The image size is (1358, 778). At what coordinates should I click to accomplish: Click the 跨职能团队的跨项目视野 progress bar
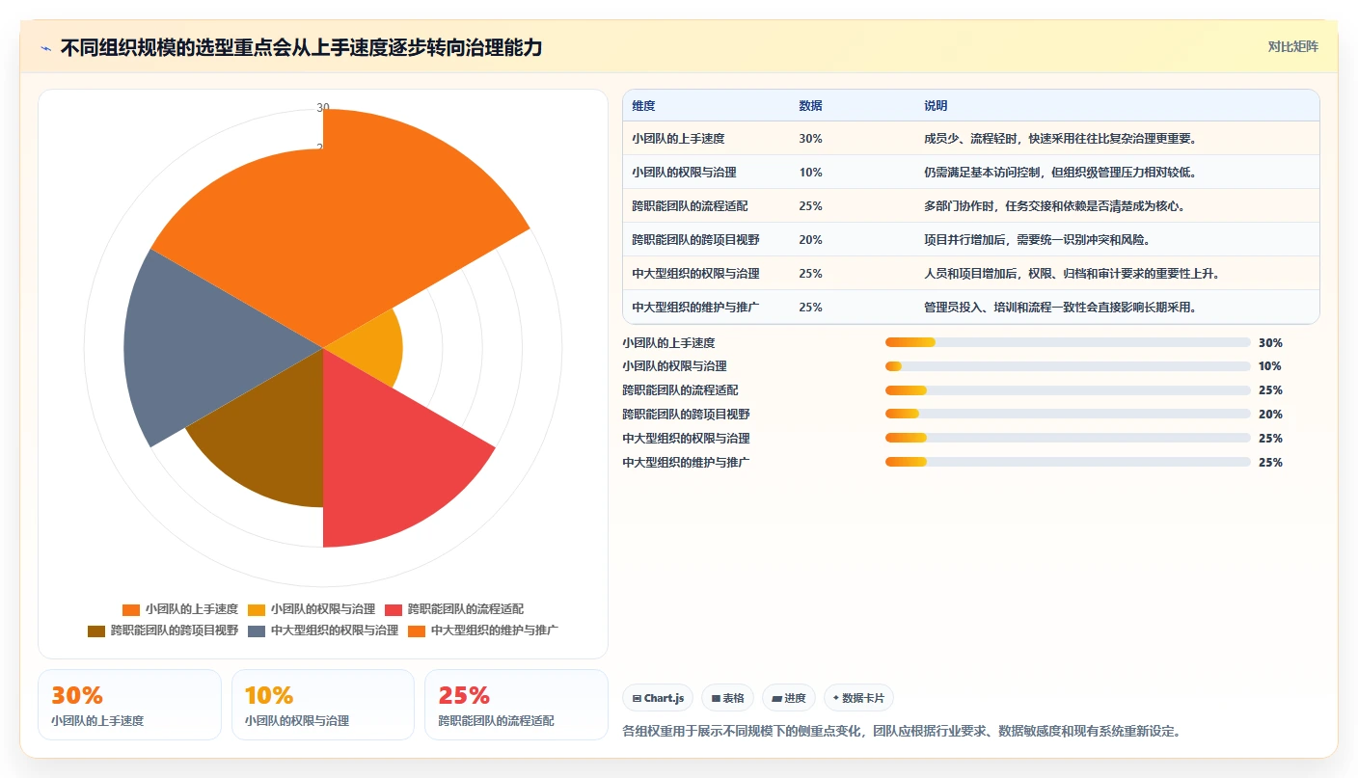(1068, 415)
